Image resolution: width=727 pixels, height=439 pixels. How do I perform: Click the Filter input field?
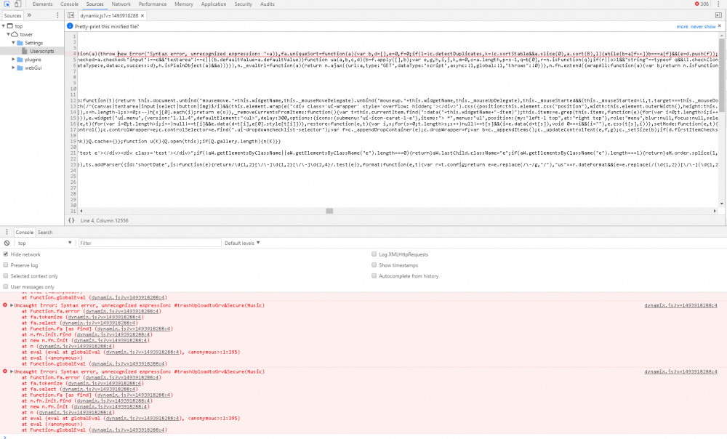pos(150,243)
